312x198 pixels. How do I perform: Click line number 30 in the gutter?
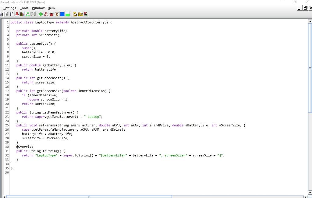7,147
